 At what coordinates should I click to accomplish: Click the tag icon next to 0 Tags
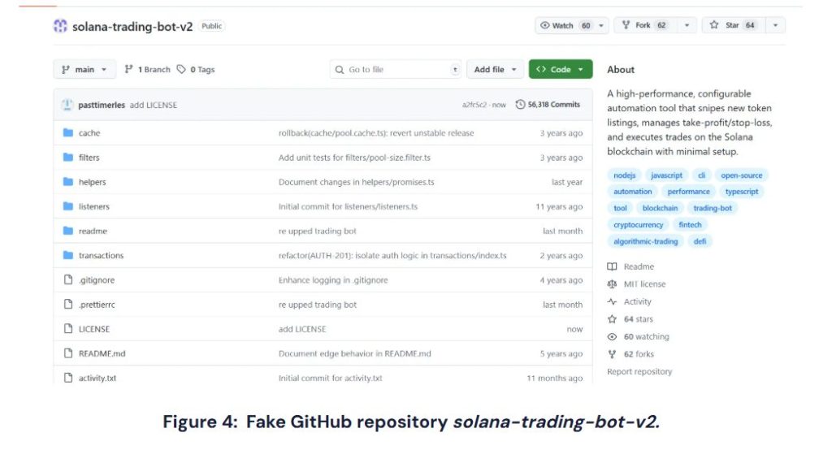181,69
